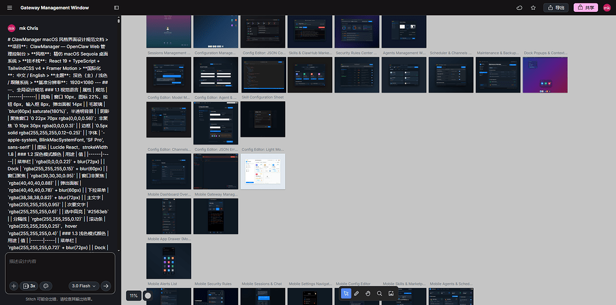Toggle the sidebar panel icon
Image resolution: width=616 pixels, height=305 pixels.
(x=116, y=8)
